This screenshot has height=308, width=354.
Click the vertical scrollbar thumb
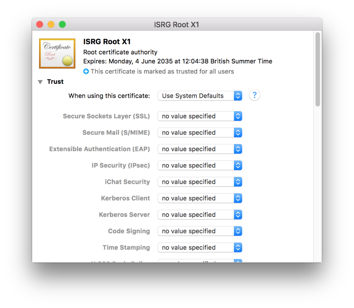(x=318, y=69)
